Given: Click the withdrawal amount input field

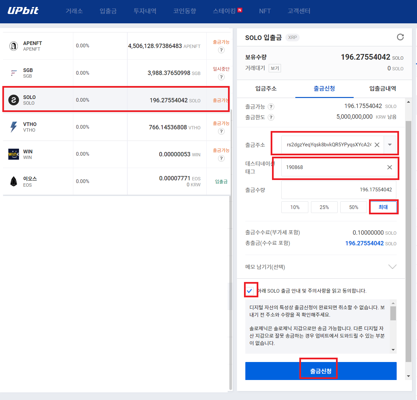Looking at the screenshot, I should coord(339,190).
